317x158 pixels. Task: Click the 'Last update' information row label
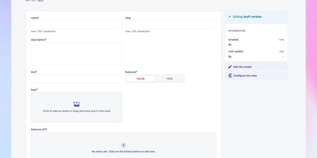tap(236, 52)
